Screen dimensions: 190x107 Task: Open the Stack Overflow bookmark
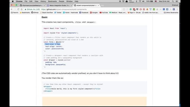(x=46, y=12)
